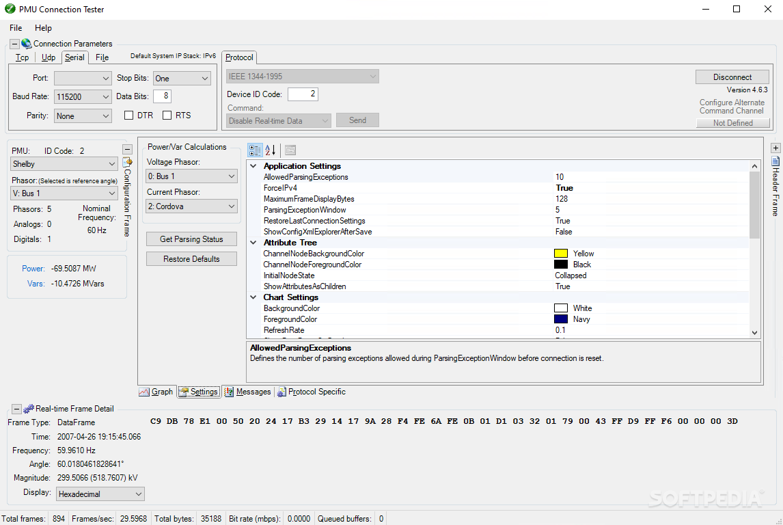Select the ForceIPv4 property row
The height and width of the screenshot is (525, 783).
504,188
